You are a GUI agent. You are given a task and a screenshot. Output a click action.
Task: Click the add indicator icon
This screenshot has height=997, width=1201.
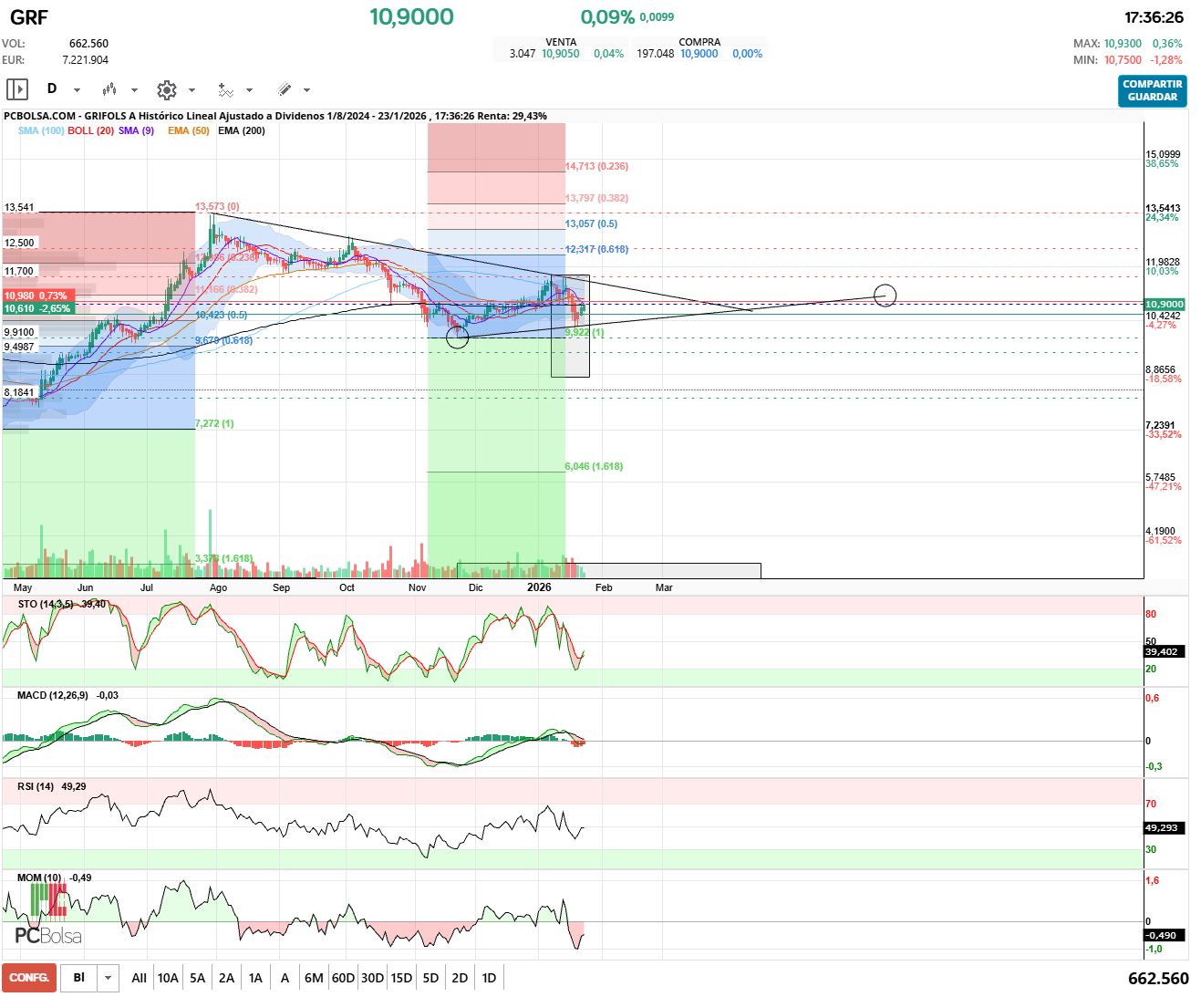pos(225,89)
